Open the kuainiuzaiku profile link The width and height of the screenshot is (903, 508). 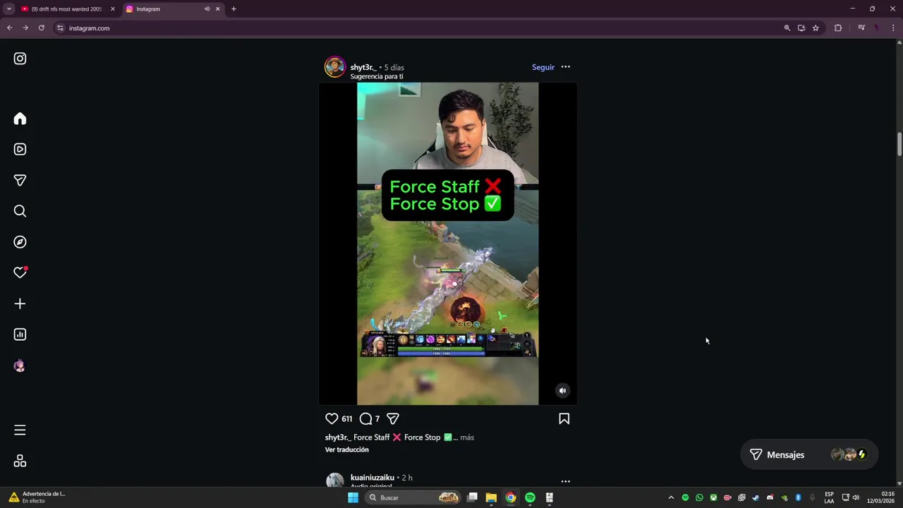coord(372,478)
